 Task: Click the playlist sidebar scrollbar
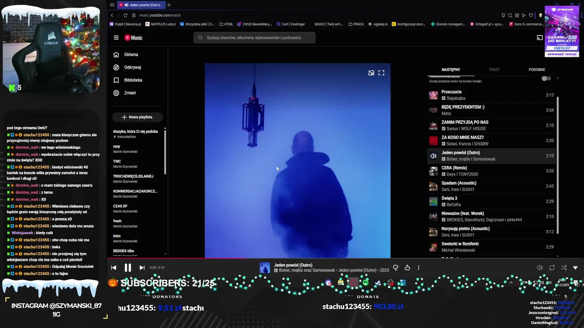coord(165,153)
